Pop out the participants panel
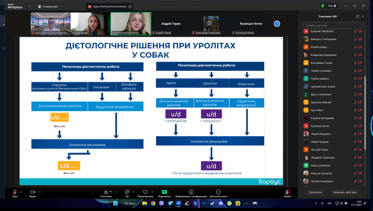This screenshot has width=373, height=211. click(358, 17)
